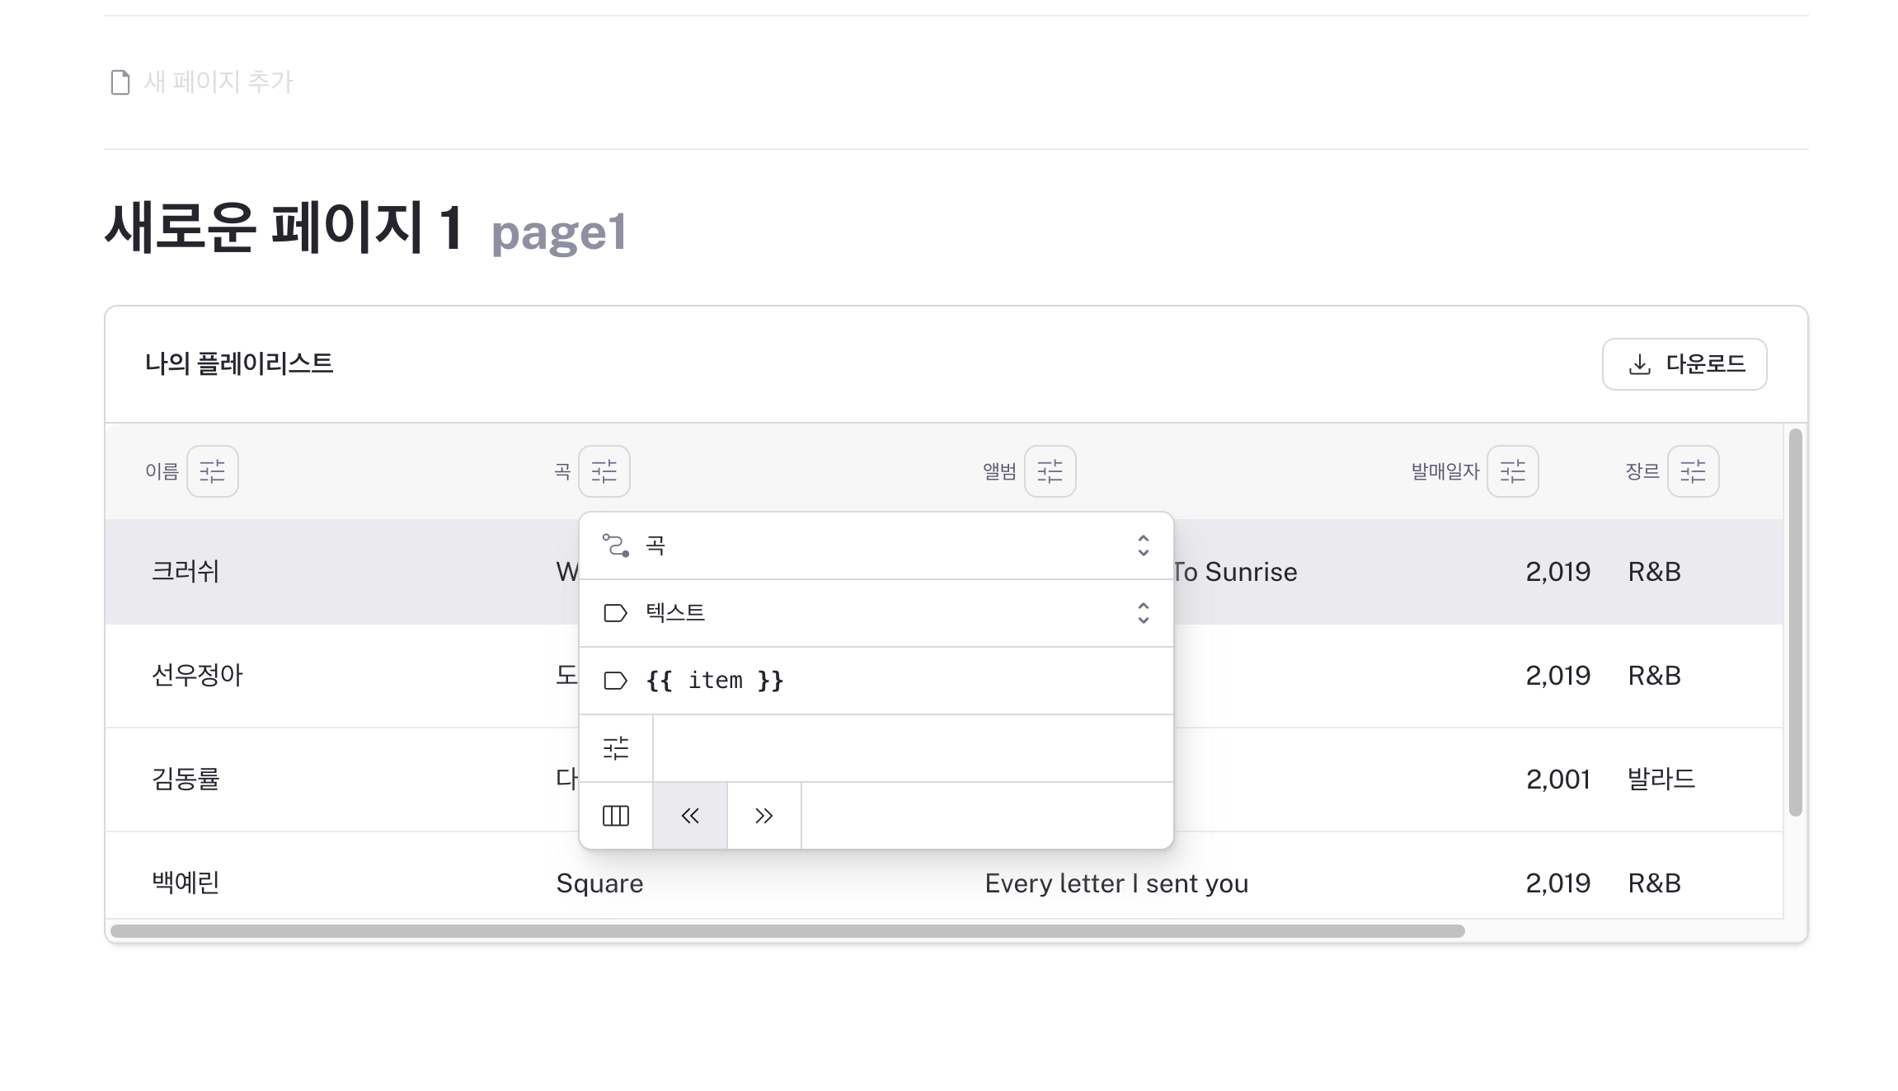Move column left with double chevron
1898x1091 pixels.
click(x=690, y=816)
